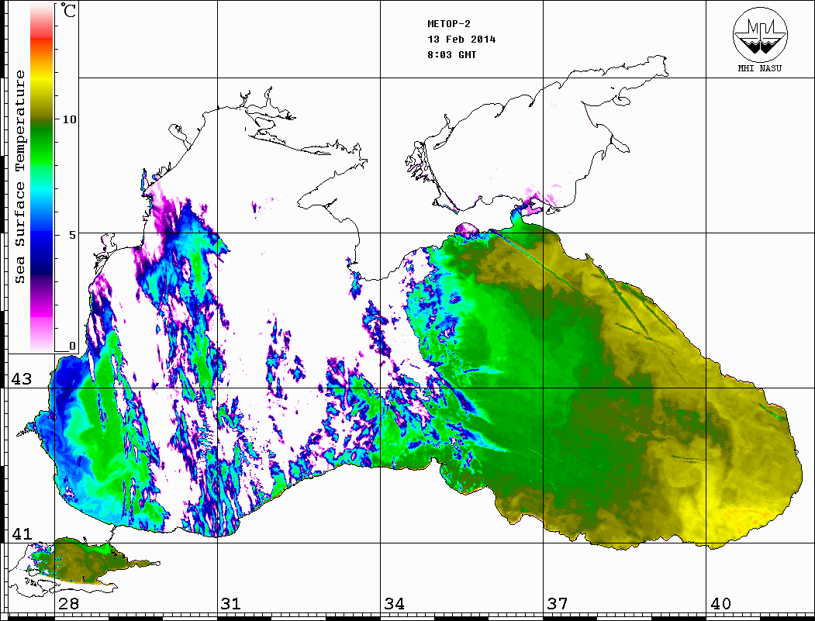Click the '°C' unit label
The width and height of the screenshot is (815, 621).
tap(68, 10)
